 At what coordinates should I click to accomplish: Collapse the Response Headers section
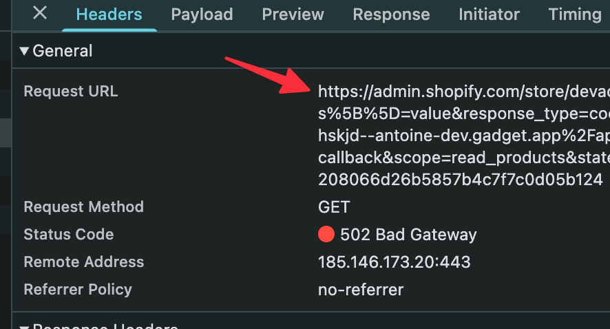click(x=24, y=327)
